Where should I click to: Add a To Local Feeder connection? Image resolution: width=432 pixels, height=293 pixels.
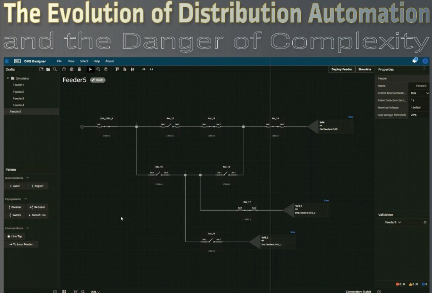(21, 244)
